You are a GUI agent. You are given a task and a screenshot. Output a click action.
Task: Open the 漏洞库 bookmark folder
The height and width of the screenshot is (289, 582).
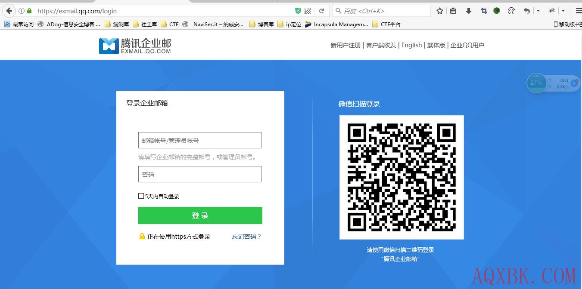tap(117, 24)
